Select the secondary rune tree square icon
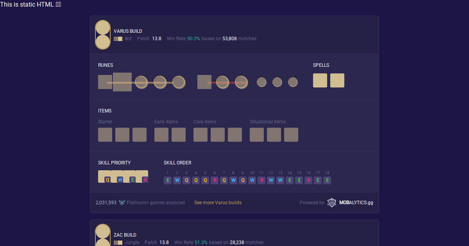 pyautogui.click(x=204, y=82)
